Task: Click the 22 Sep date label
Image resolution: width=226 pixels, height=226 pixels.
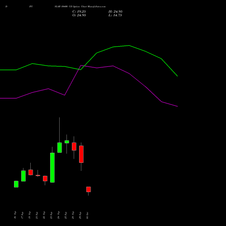Action: coord(44,215)
